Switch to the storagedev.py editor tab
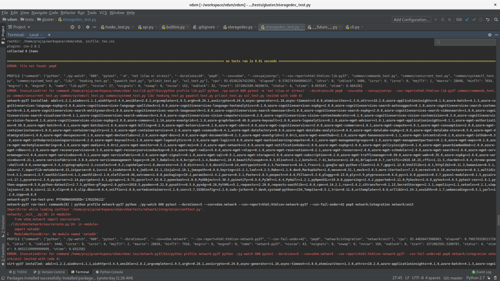Screen dimensions: 500x281 tap(240, 27)
